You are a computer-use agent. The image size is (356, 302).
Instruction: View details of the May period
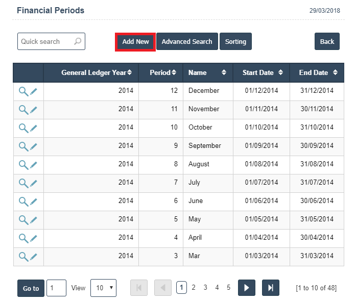(x=23, y=220)
